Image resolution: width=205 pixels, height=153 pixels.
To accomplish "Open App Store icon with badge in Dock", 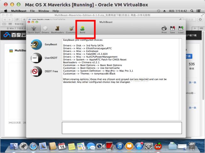I will click(139, 146).
